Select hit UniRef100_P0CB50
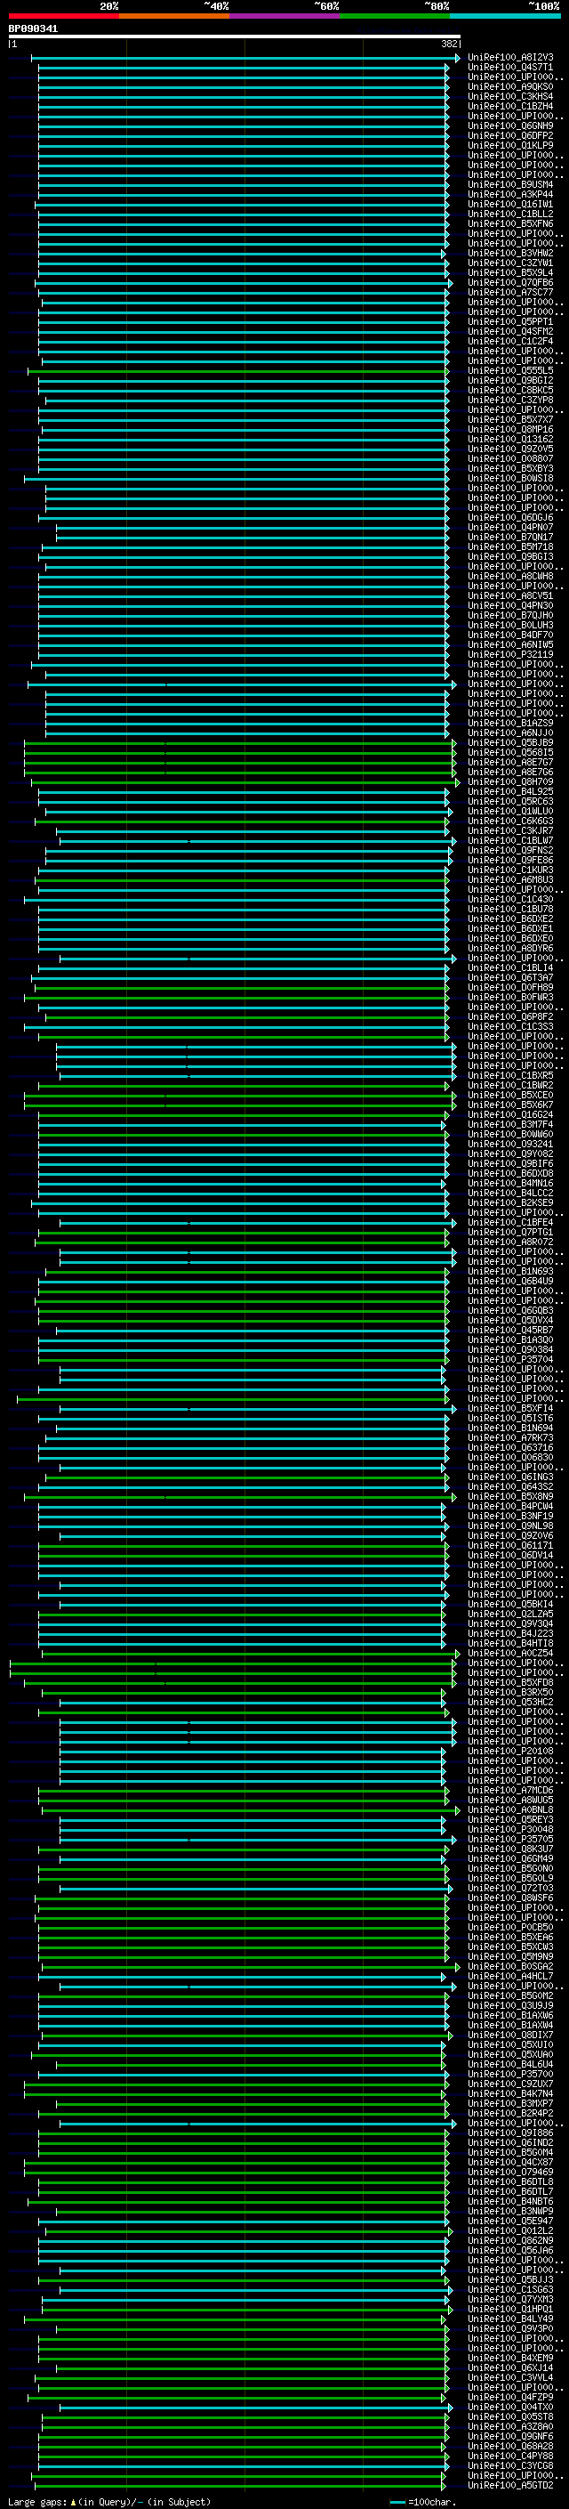Viewport: 569px width, 2509px height. [x=510, y=1928]
